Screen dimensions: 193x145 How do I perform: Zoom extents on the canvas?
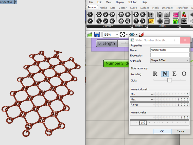(x=122, y=34)
